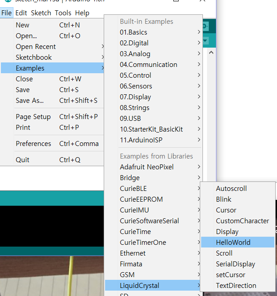Open TextDirection example sketch
Image resolution: width=277 pixels, height=296 pixels.
(x=237, y=285)
